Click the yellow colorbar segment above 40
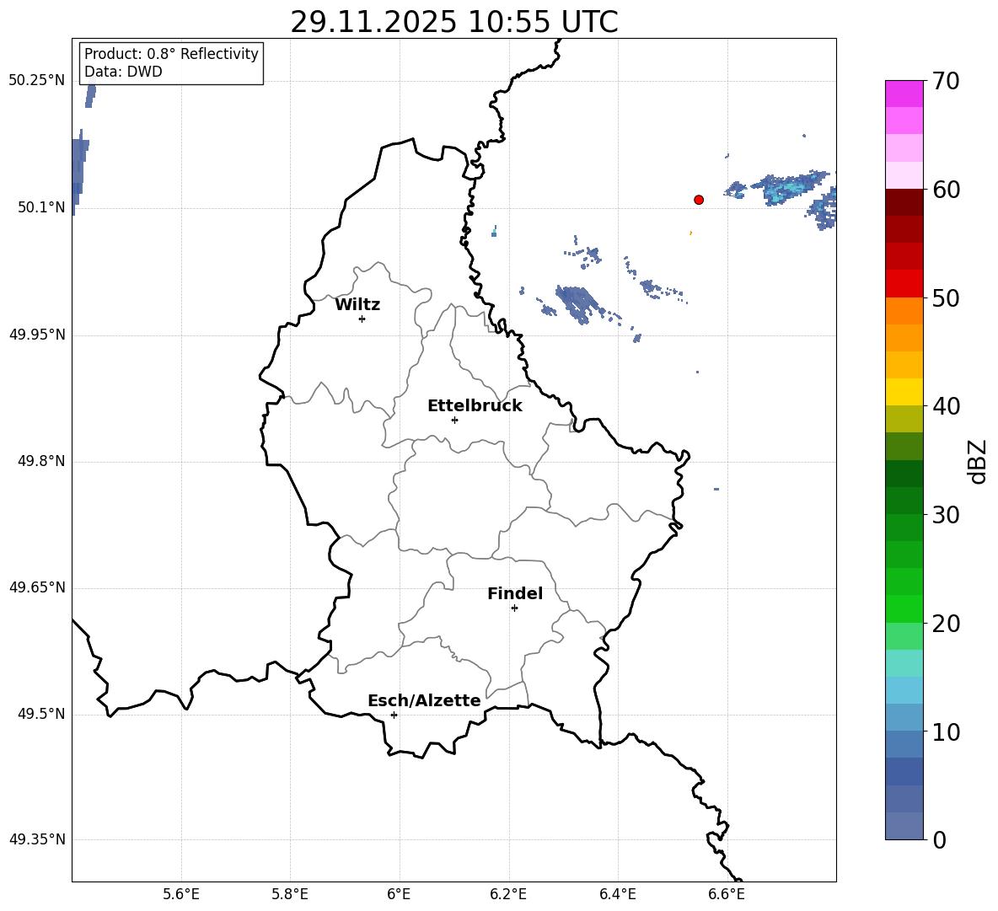Image resolution: width=998 pixels, height=911 pixels. (x=904, y=392)
